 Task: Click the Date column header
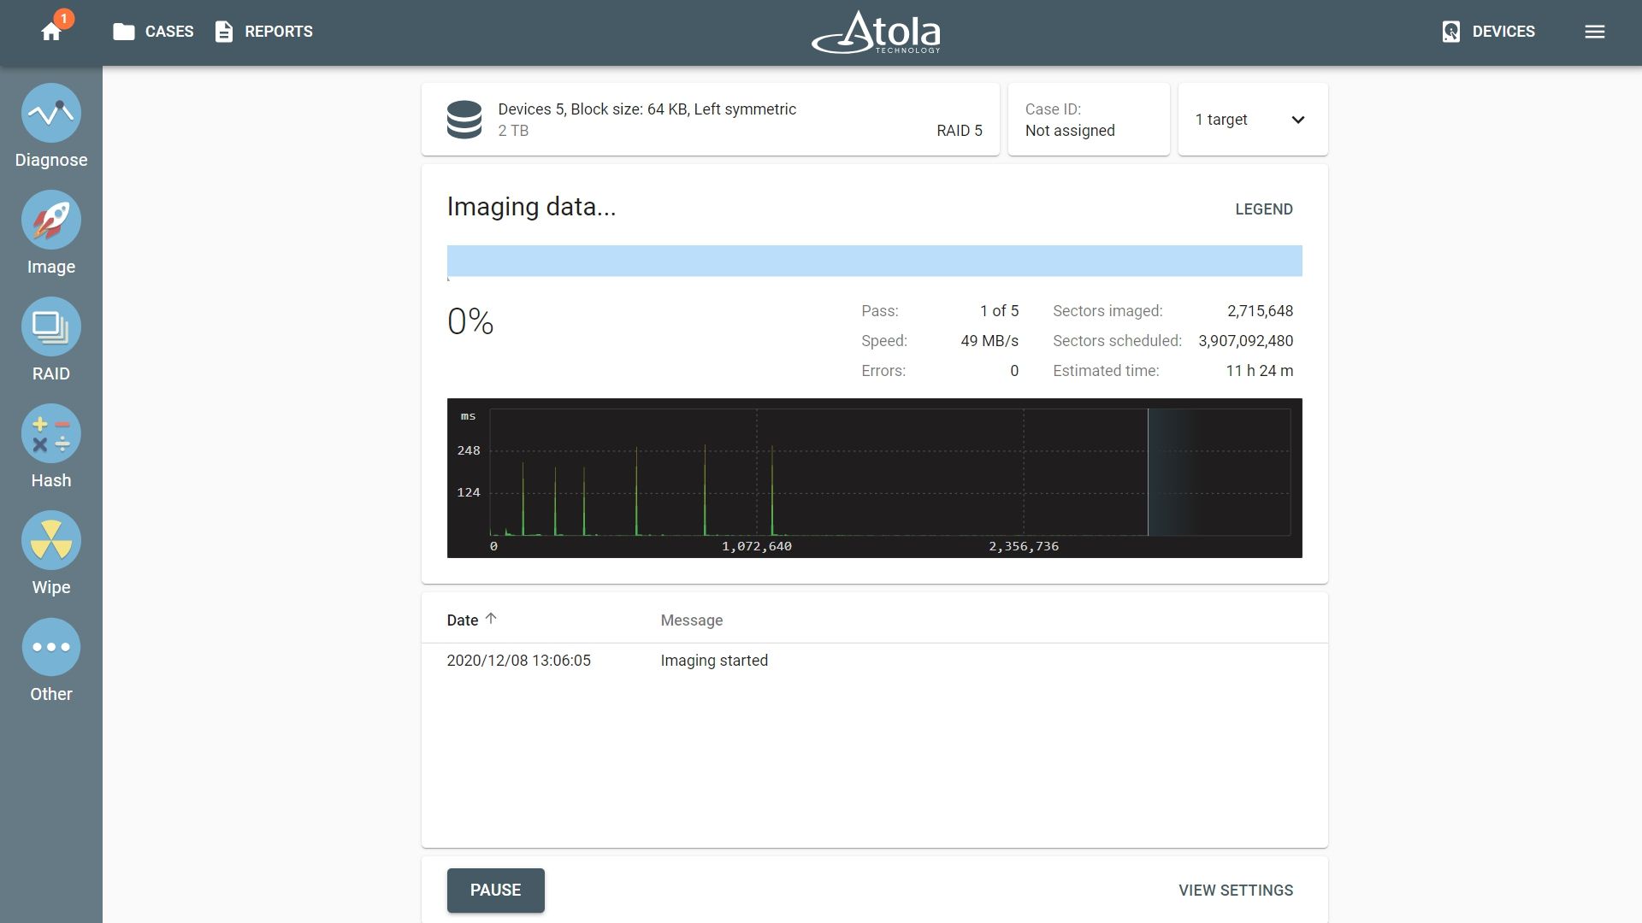coord(463,620)
